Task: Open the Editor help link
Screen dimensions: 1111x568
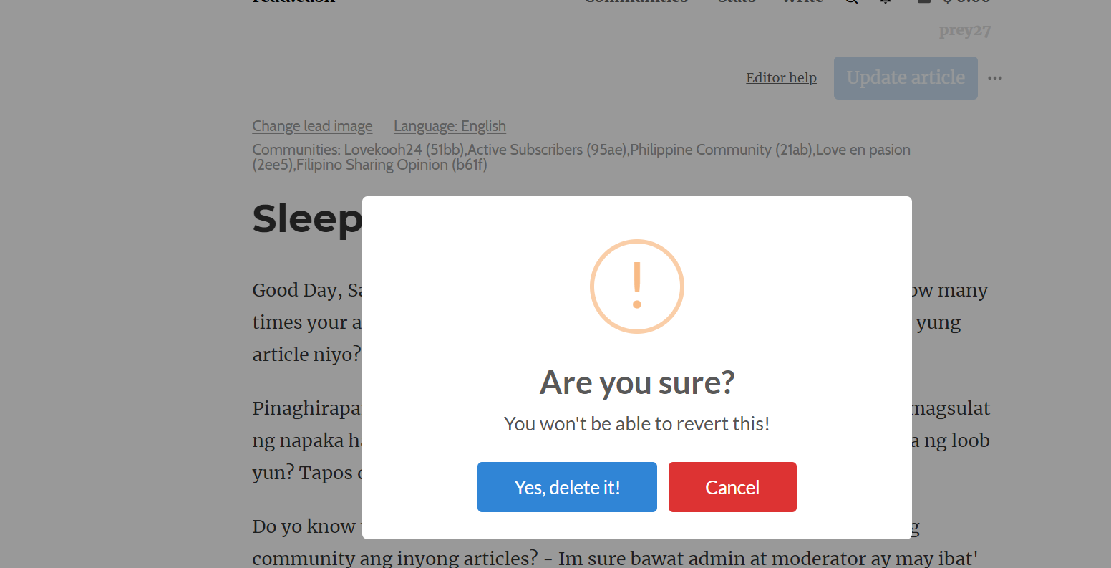Action: coord(781,78)
